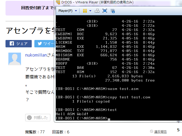Viewport: 182px width, 136px height.
Task: Expand the Player(P) dropdown arrow
Action: (x=76, y=11)
